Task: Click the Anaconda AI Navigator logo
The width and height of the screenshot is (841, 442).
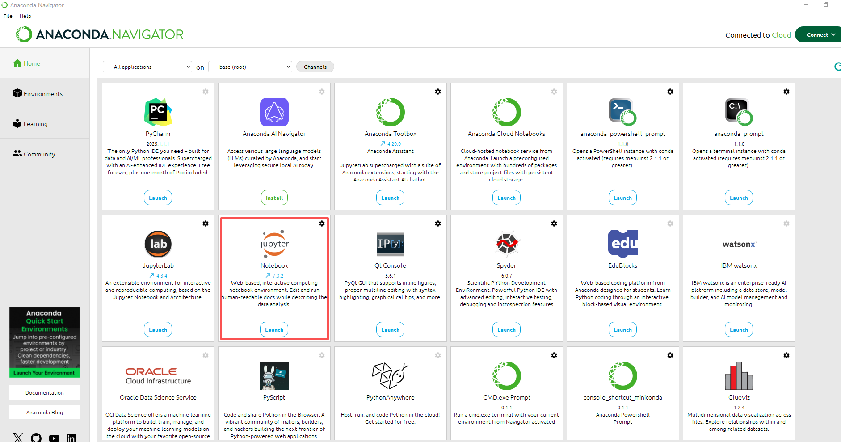Action: tap(274, 112)
